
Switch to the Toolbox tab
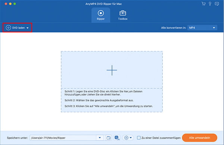point(123,15)
